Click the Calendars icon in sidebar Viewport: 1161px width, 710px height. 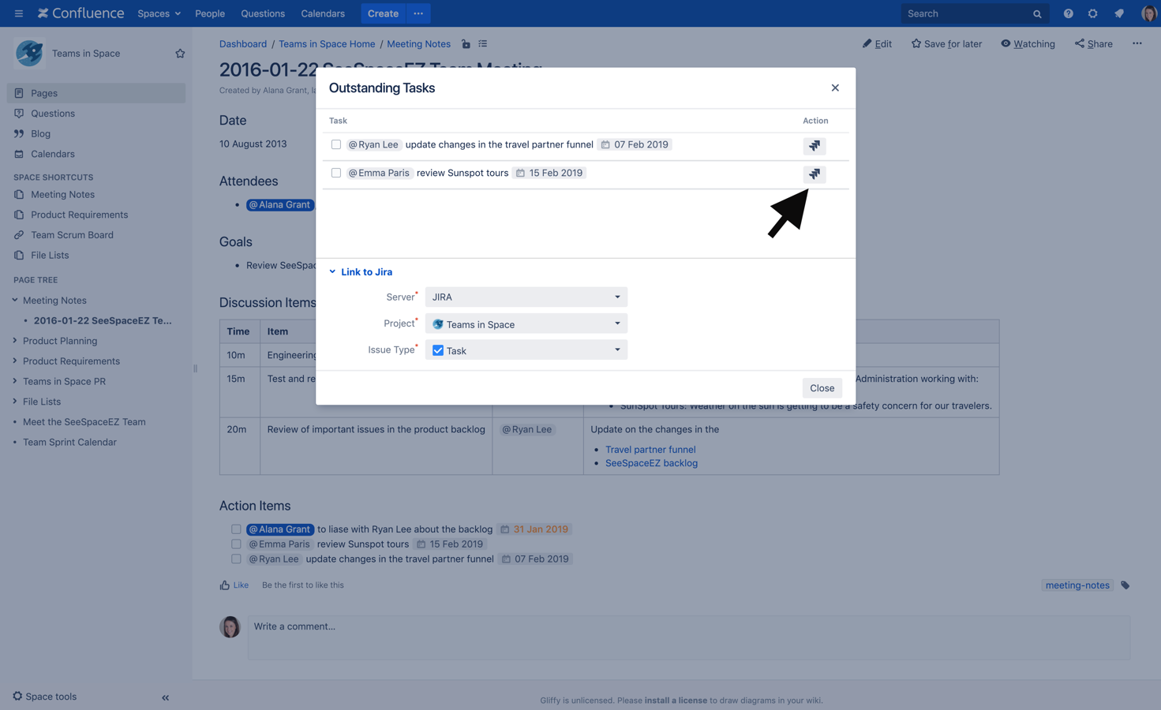pos(19,155)
